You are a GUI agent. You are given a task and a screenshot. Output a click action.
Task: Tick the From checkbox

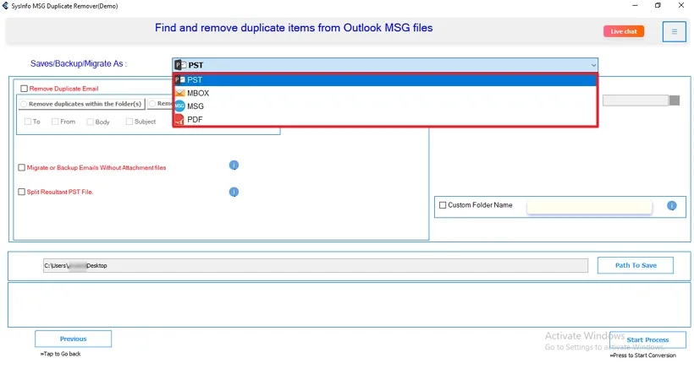[x=55, y=122]
